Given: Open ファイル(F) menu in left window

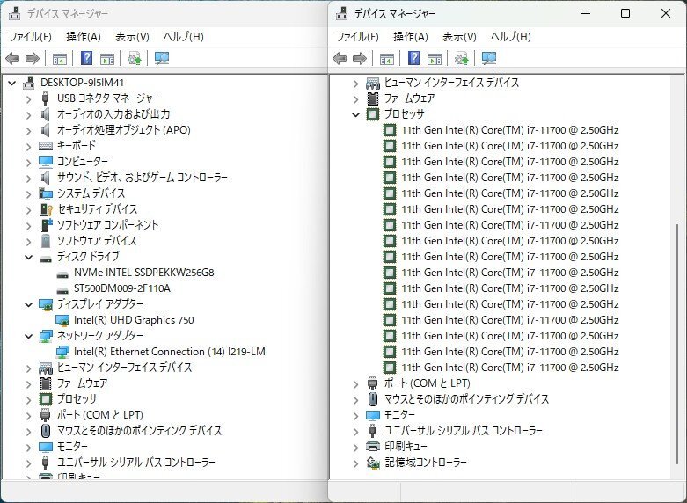Looking at the screenshot, I should pyautogui.click(x=30, y=36).
